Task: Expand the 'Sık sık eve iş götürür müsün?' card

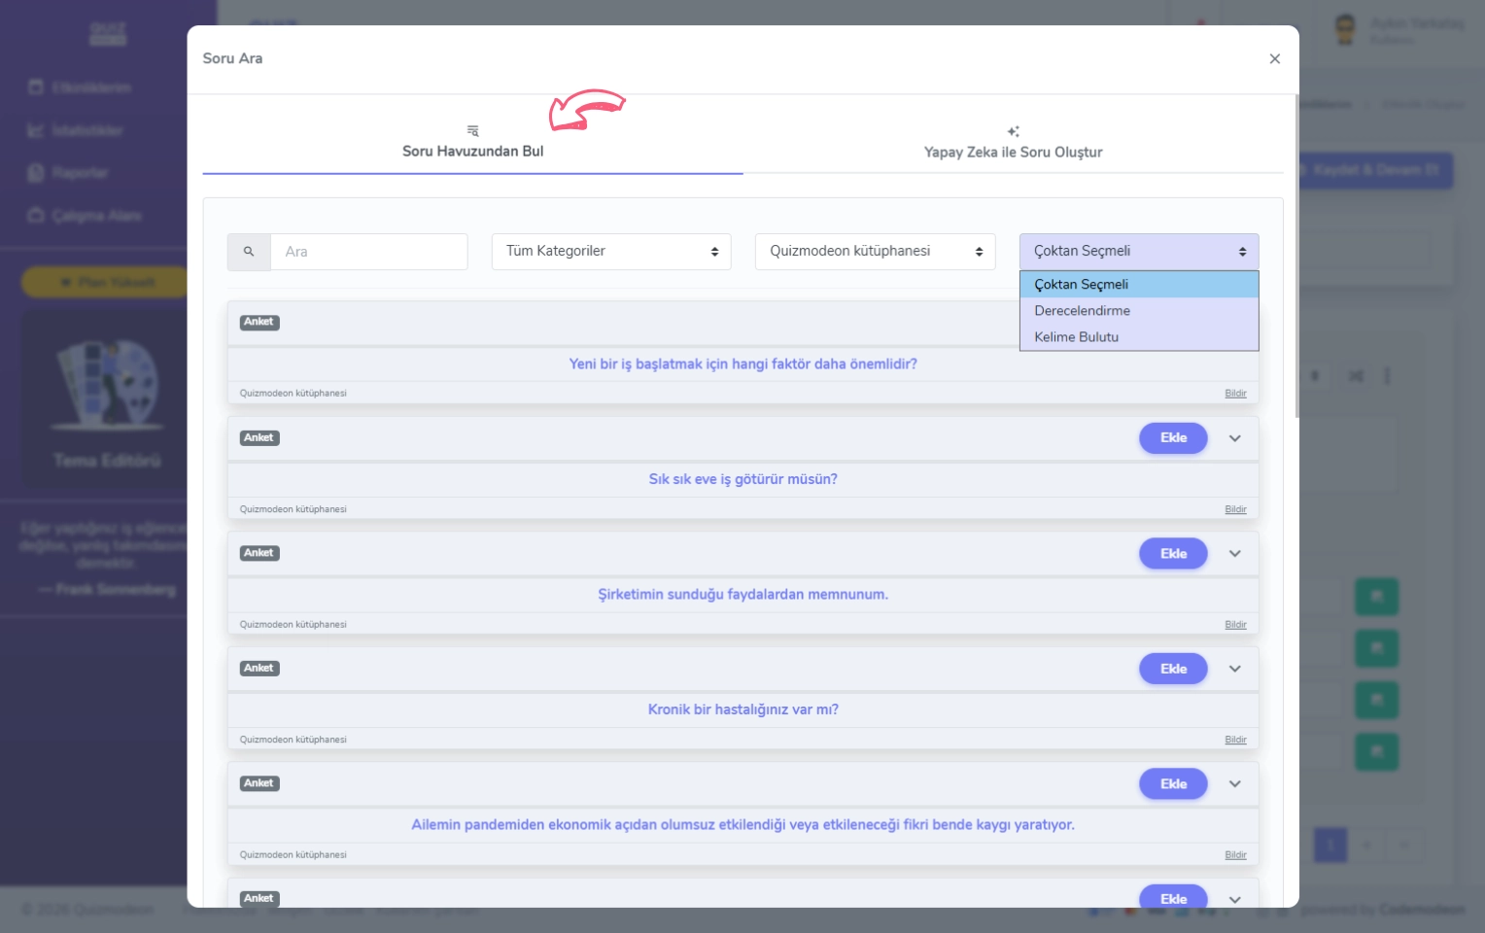Action: click(1235, 438)
